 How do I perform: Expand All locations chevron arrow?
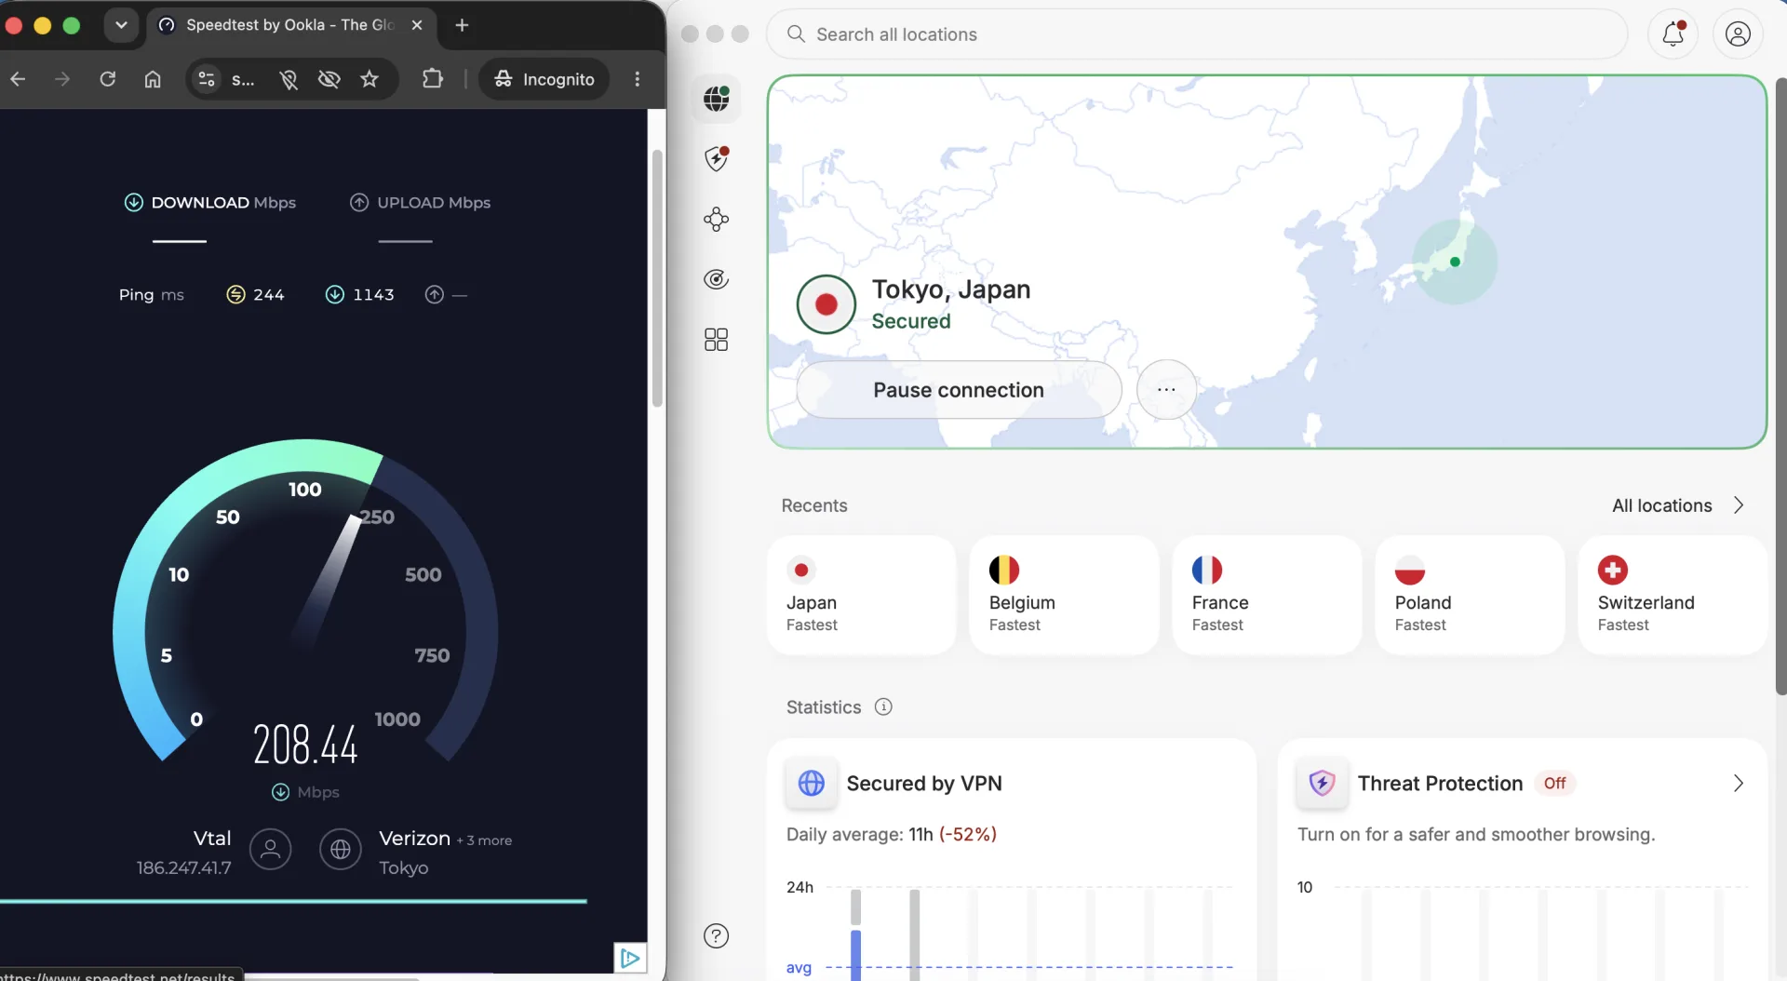(x=1738, y=505)
